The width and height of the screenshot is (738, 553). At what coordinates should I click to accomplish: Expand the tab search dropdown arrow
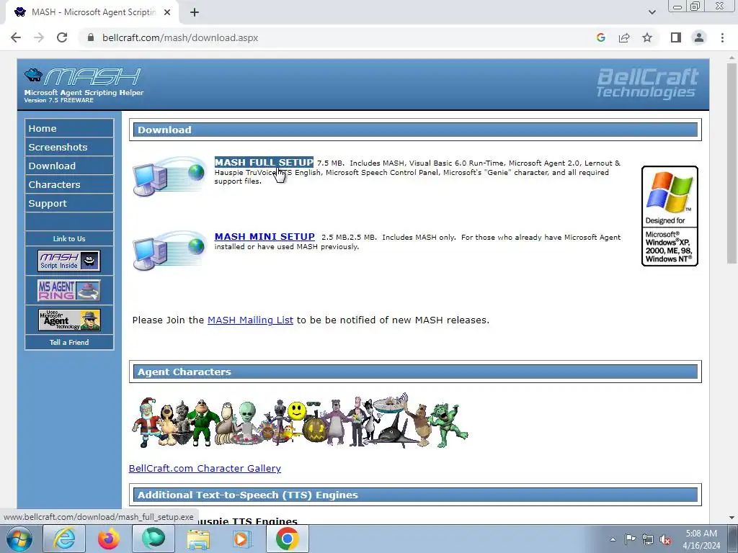652,12
